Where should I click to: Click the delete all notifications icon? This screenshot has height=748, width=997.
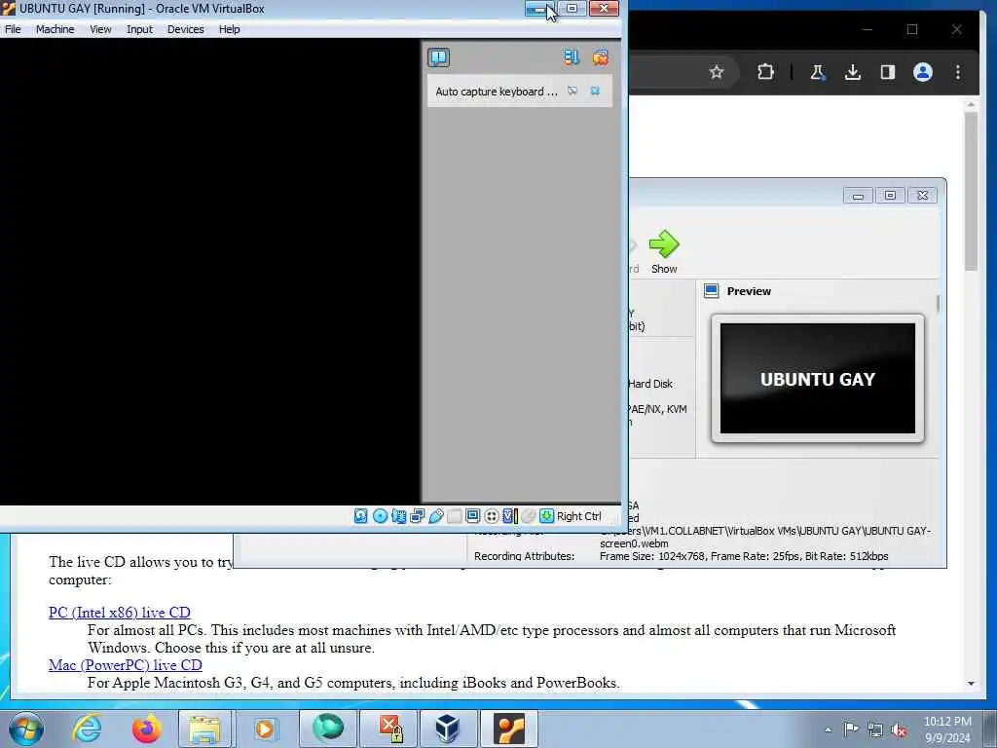600,57
